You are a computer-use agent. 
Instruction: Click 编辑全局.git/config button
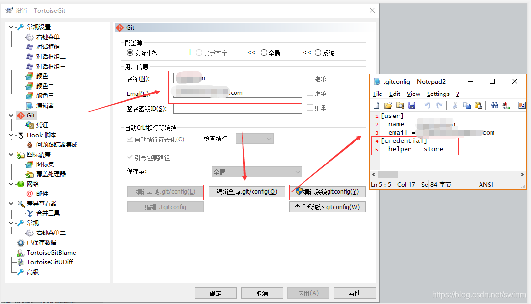[247, 192]
